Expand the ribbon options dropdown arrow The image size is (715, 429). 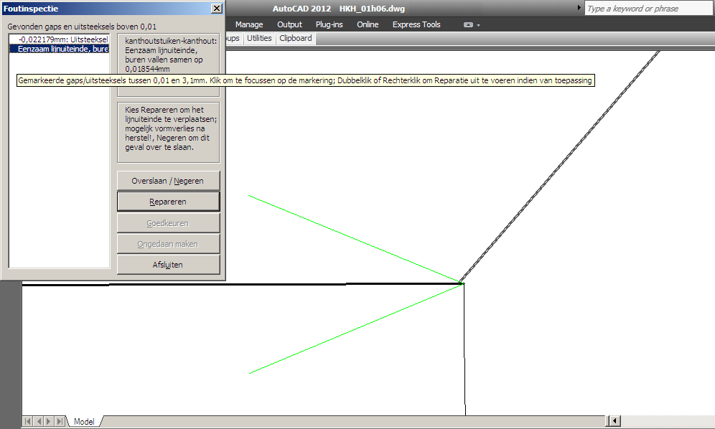point(479,25)
